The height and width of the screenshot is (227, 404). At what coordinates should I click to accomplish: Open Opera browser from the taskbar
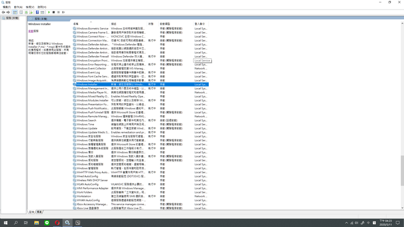(57, 223)
